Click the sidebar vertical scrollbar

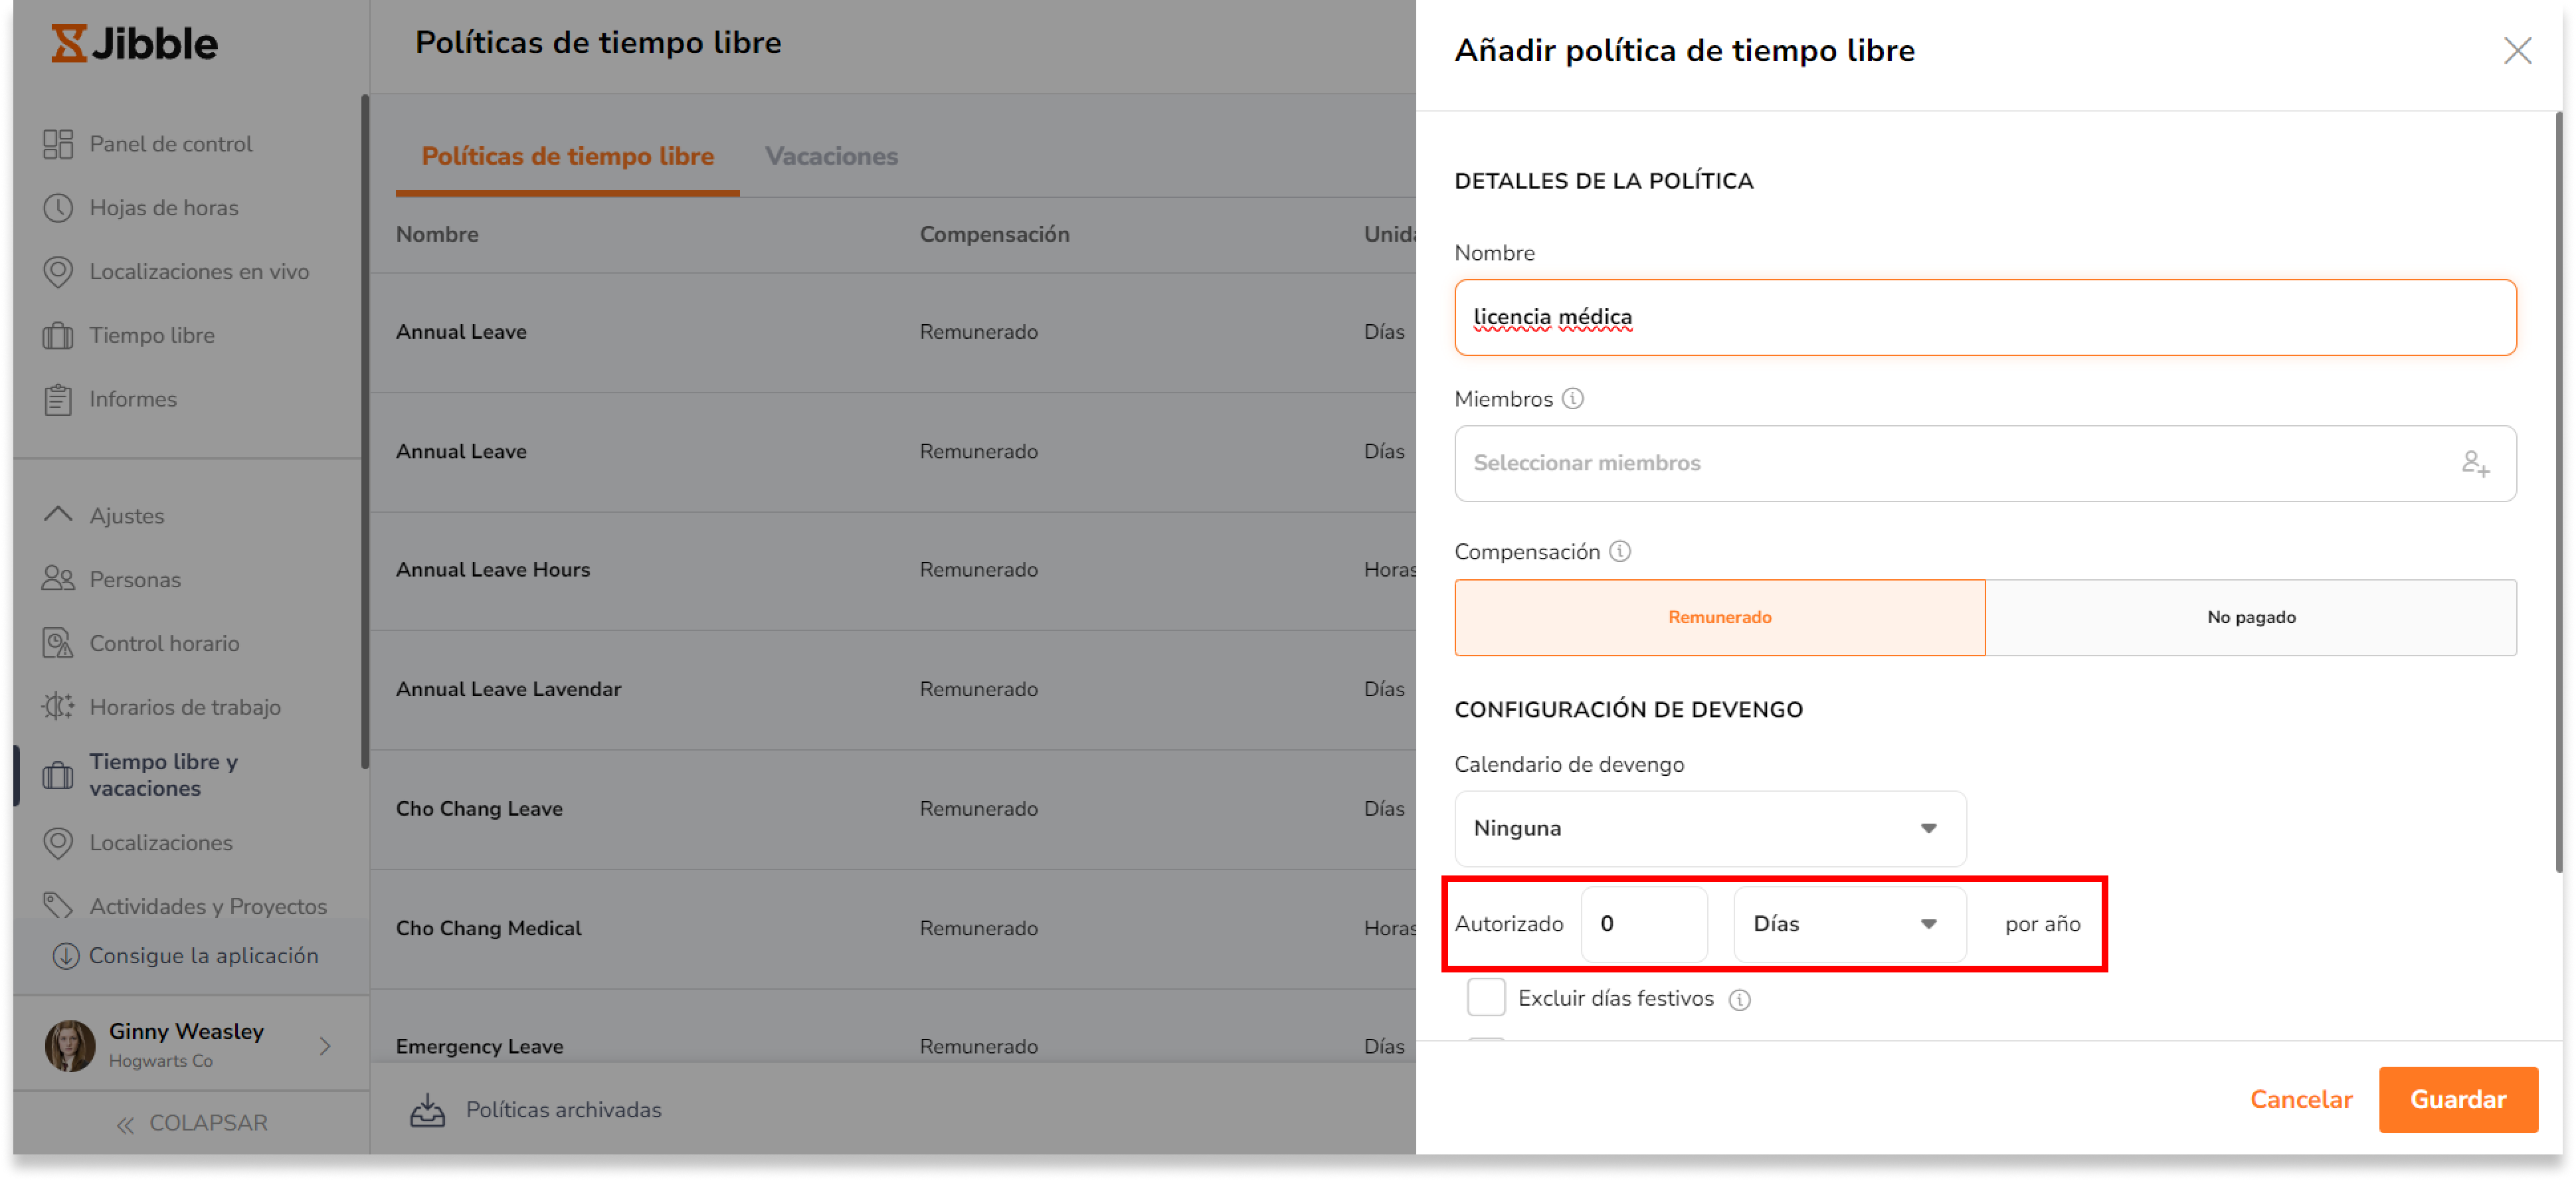click(x=365, y=432)
